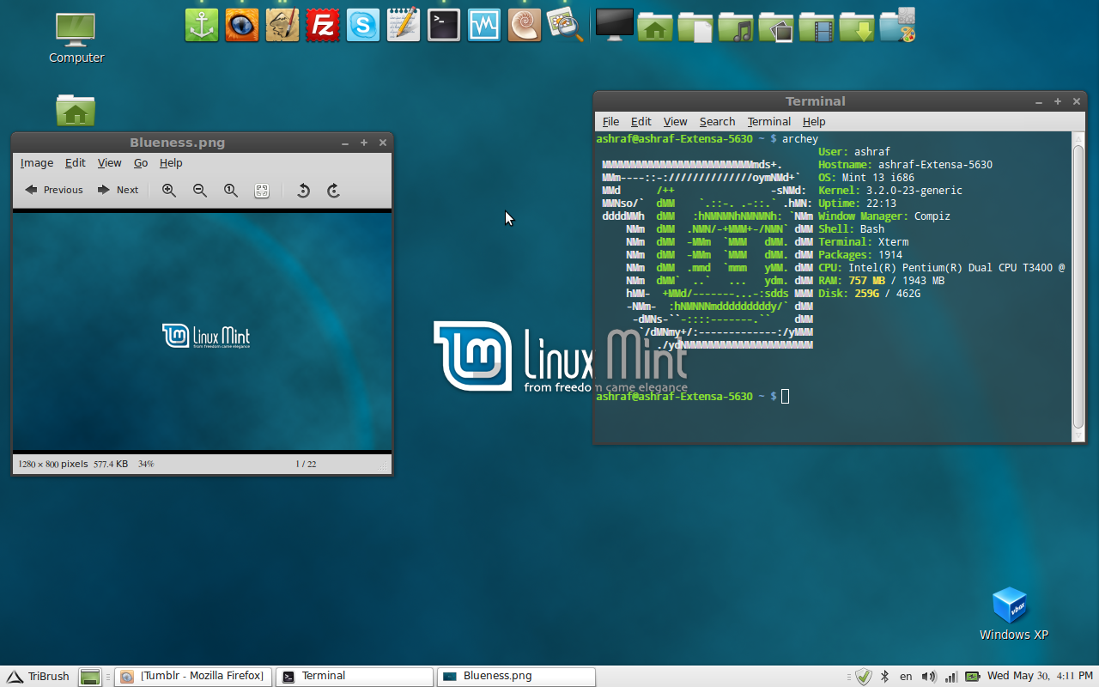Launch the blue eye image viewer in dock

242,25
